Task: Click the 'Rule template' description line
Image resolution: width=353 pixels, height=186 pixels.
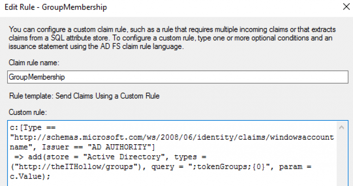Action: (84, 96)
